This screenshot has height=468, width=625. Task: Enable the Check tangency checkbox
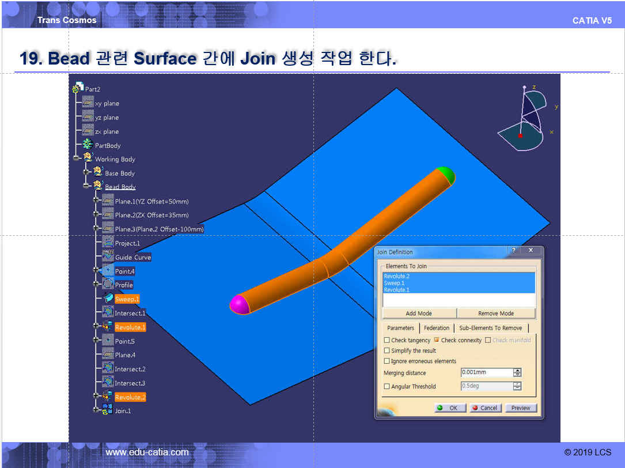(x=387, y=340)
